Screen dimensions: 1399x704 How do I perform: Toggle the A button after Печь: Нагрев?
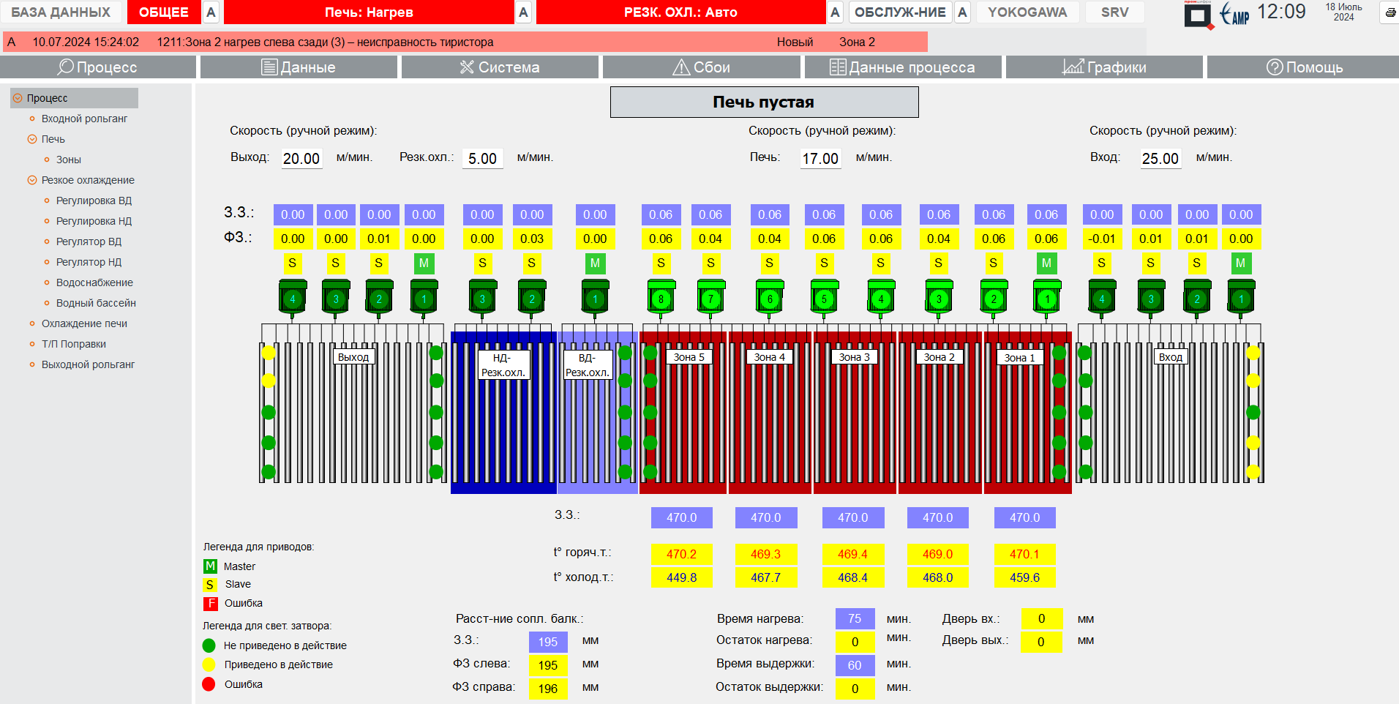coord(523,12)
